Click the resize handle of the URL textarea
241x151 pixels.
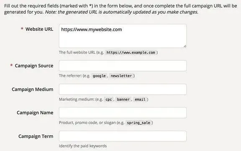[x=185, y=46]
